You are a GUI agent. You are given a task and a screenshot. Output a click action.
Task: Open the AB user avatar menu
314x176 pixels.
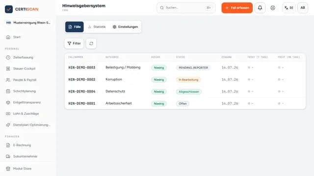303,8
